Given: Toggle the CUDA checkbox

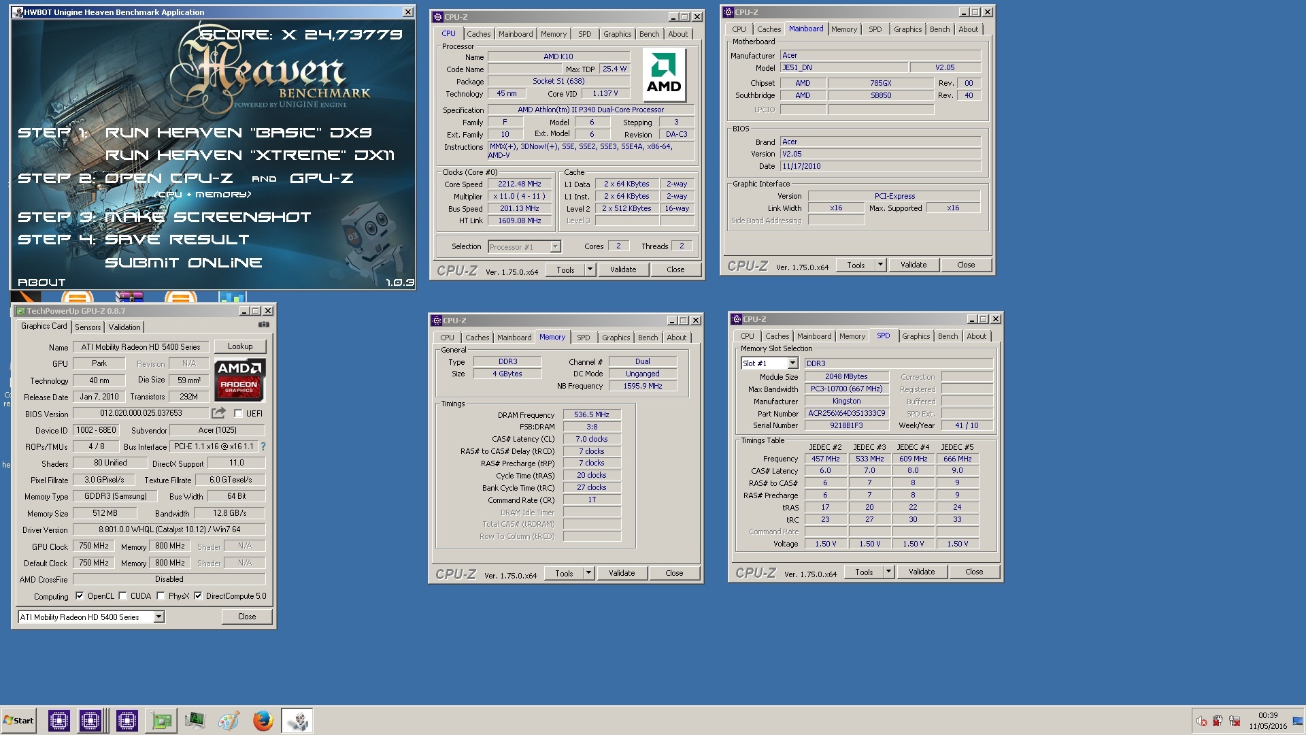Looking at the screenshot, I should pos(122,595).
